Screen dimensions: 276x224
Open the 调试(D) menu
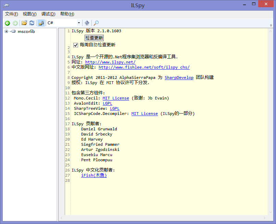48,14
